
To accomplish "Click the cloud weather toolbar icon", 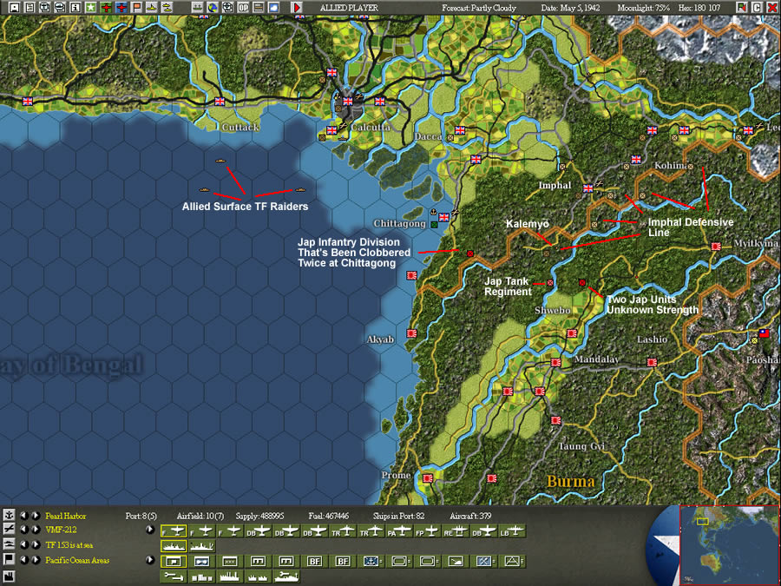I will click(x=273, y=7).
